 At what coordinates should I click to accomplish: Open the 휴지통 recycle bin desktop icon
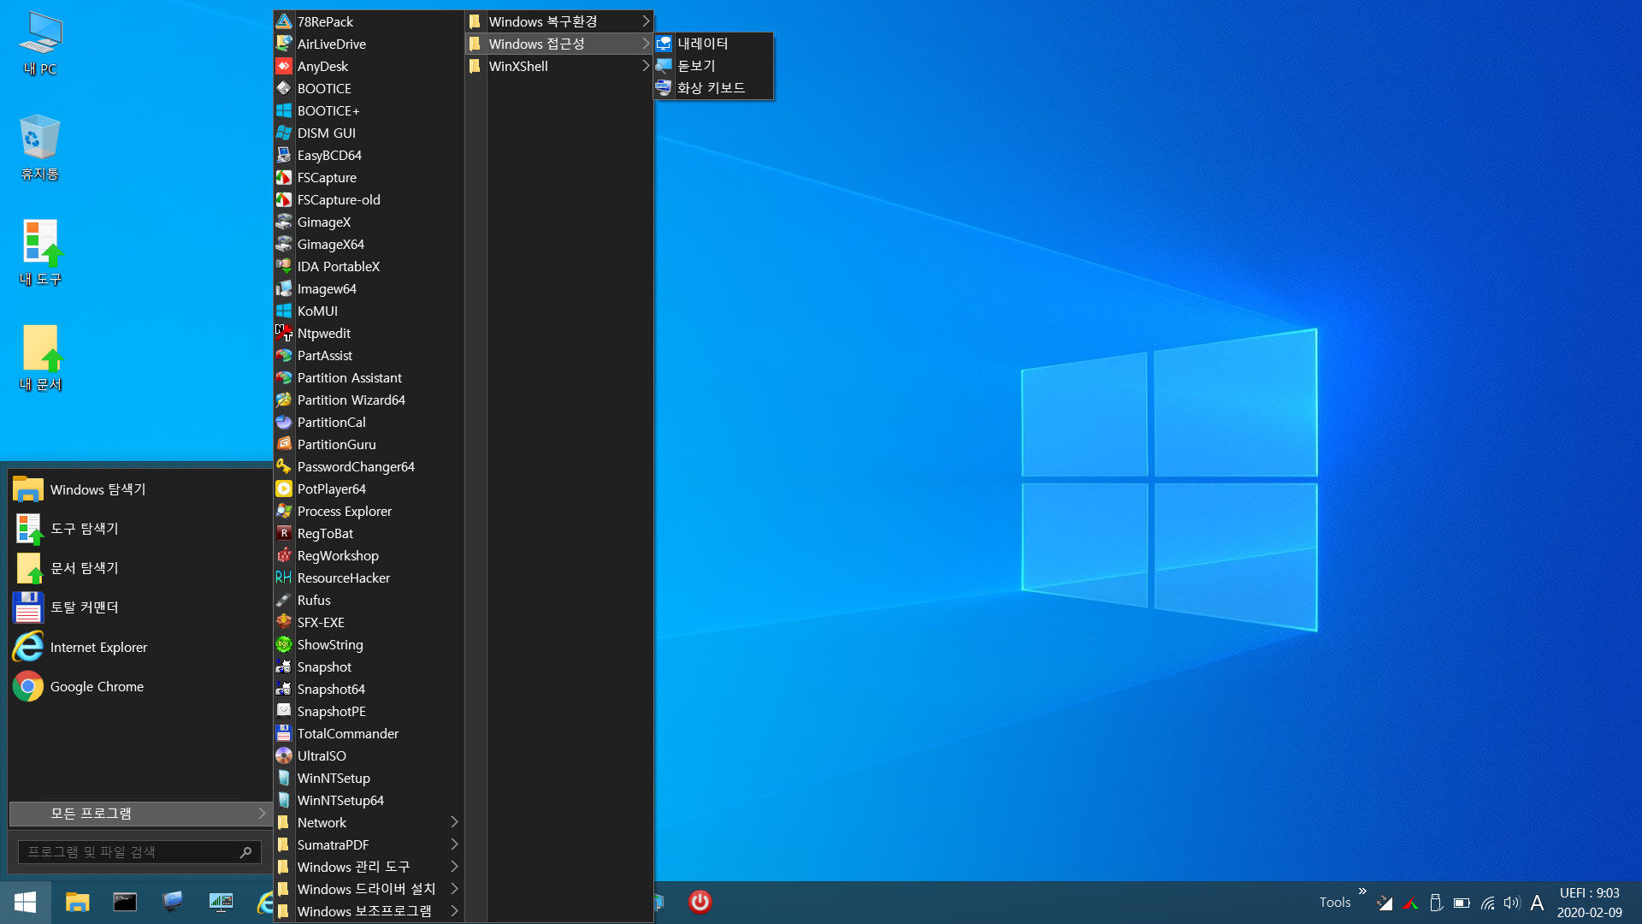pyautogui.click(x=39, y=147)
